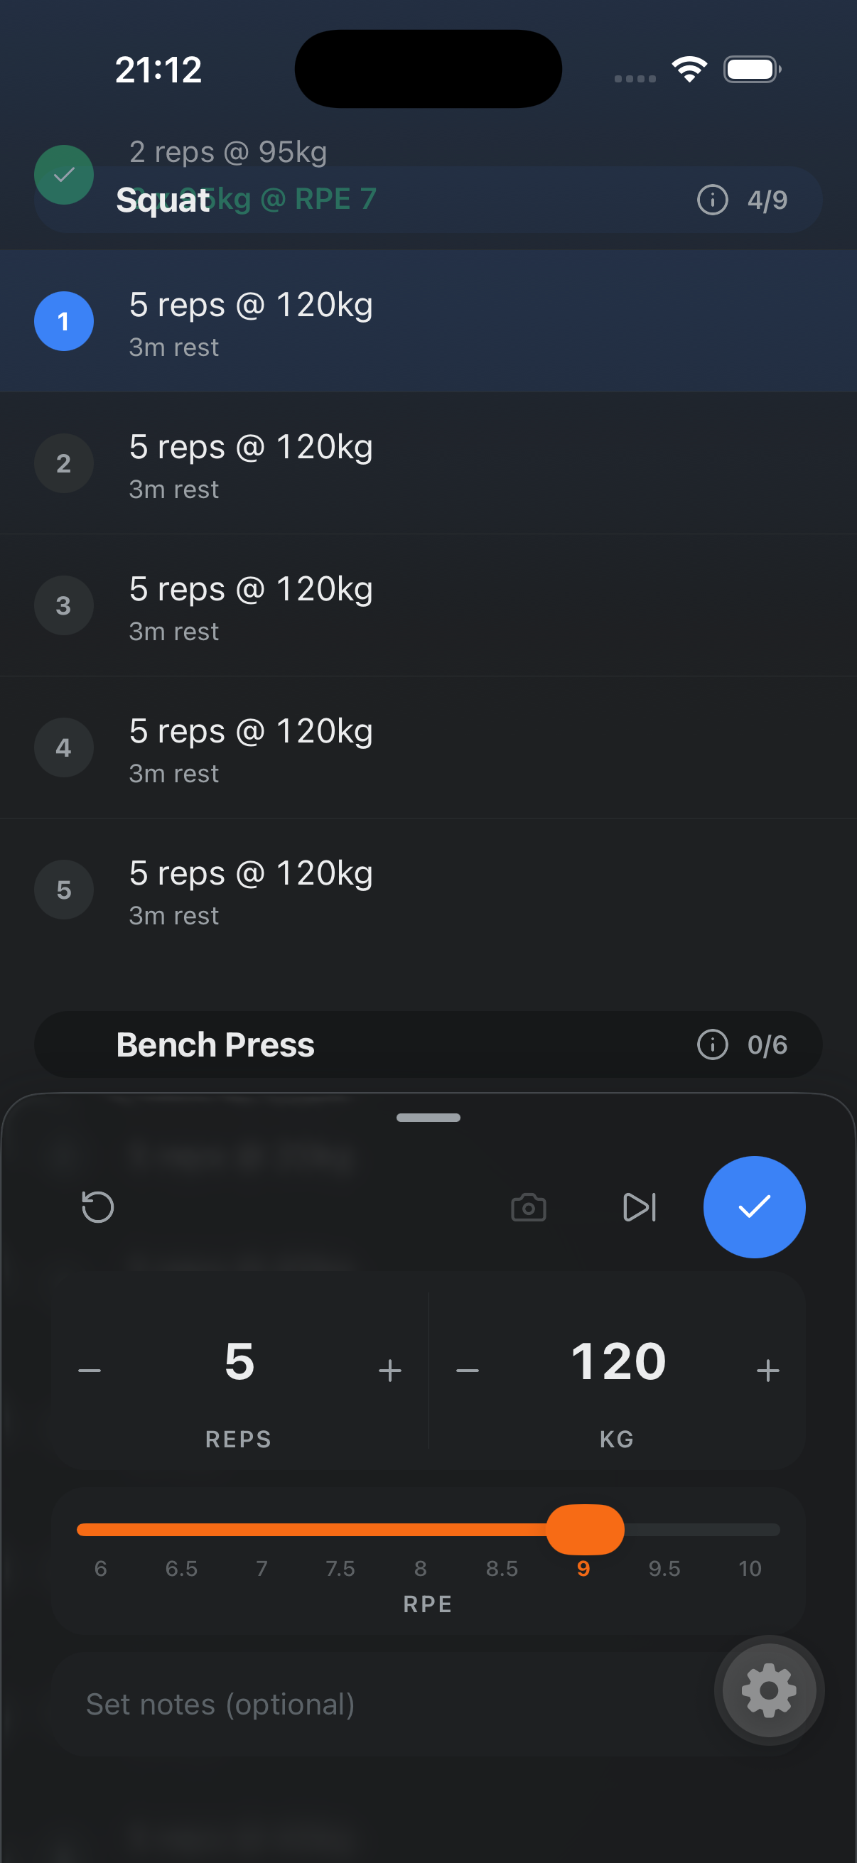Tap the green completed set checkmark
857x1863 pixels.
click(65, 174)
